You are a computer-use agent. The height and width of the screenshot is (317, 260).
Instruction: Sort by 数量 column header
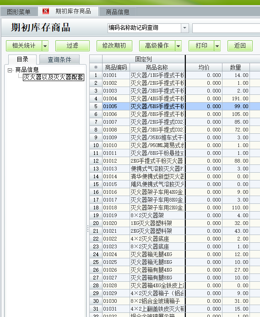(236, 67)
